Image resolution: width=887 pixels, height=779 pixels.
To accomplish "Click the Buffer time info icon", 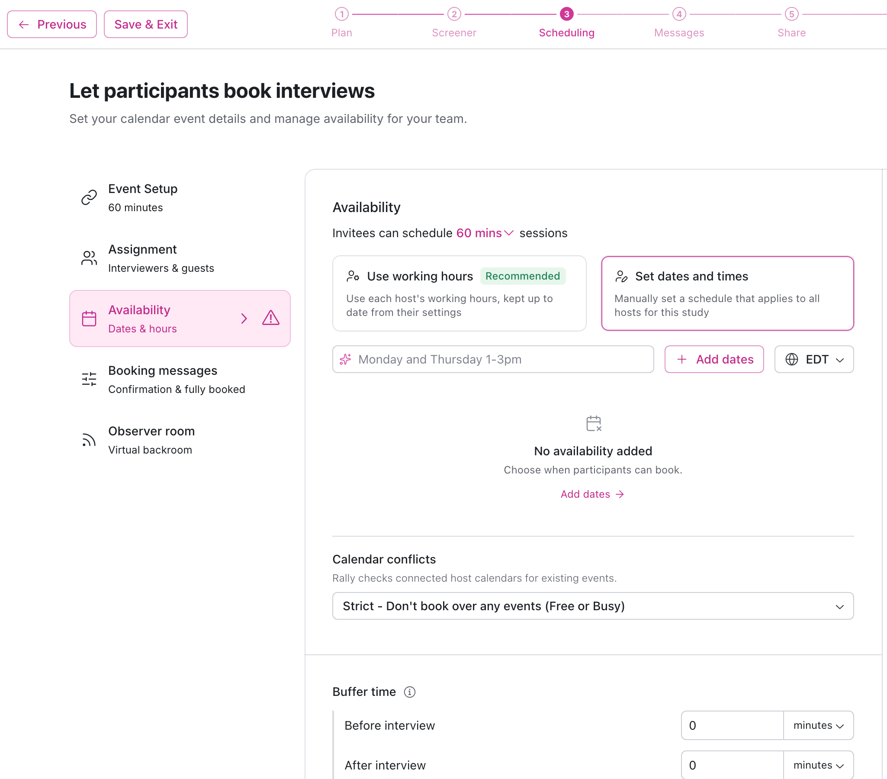I will pyautogui.click(x=410, y=692).
